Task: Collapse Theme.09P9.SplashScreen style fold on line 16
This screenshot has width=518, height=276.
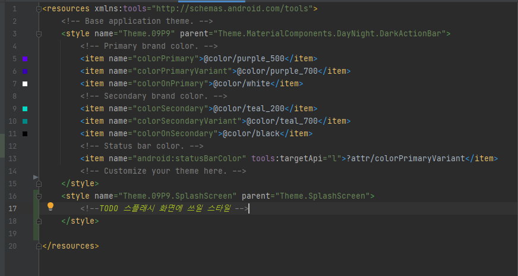Action: tap(39, 196)
